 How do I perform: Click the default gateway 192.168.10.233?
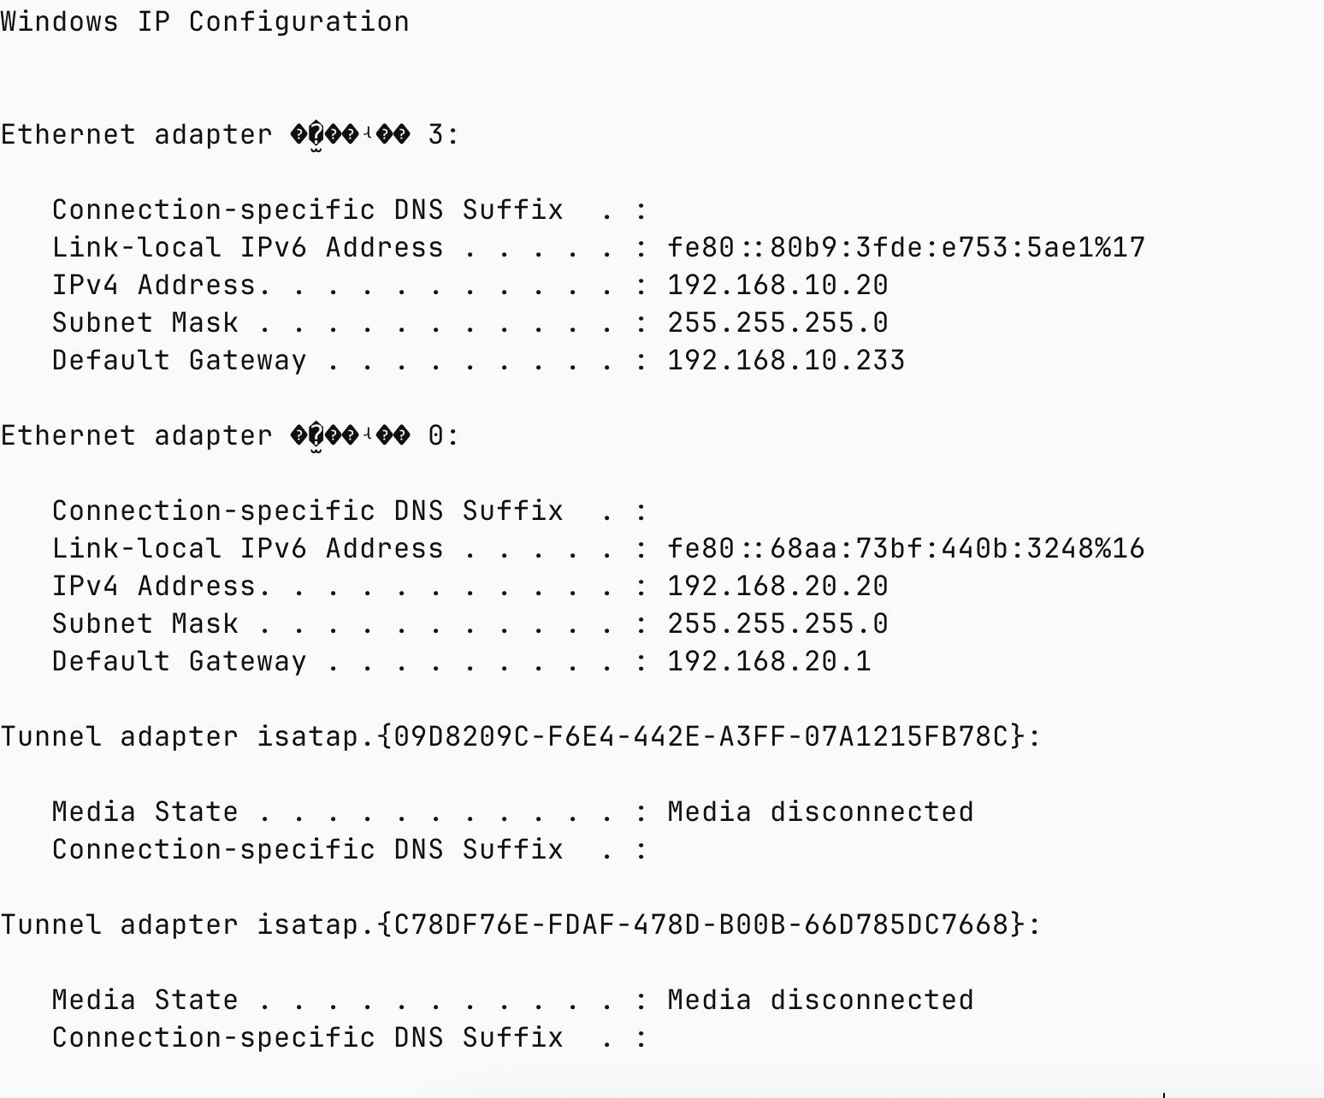(x=787, y=361)
